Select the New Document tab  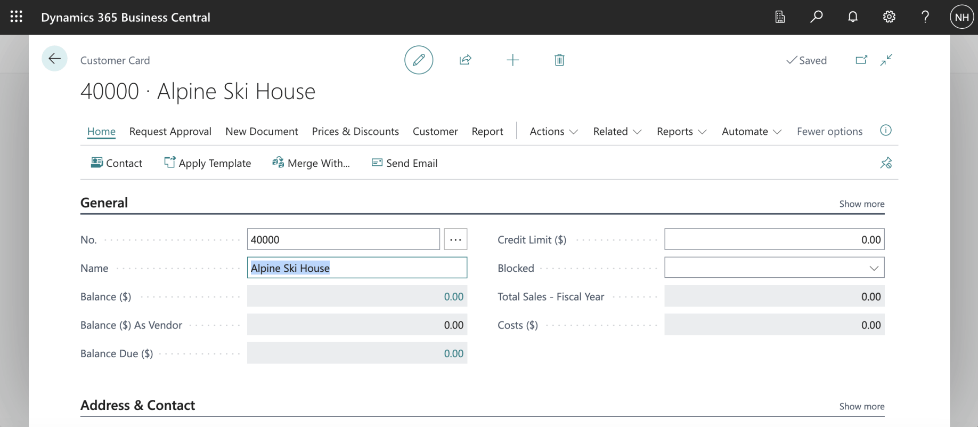(x=262, y=132)
